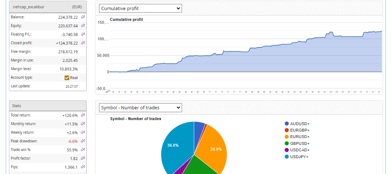Click chart icon beside Equity value
The image size is (392, 174).
[x=83, y=26]
